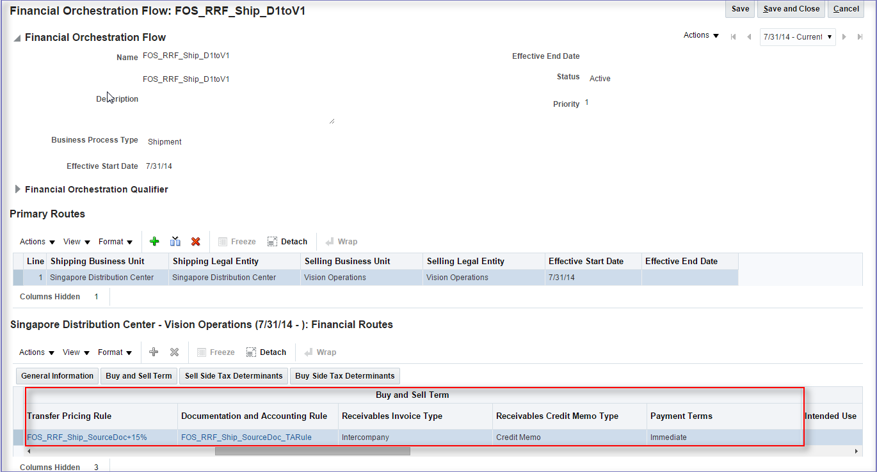Delete the selected Financial Routes row
This screenshot has width=877, height=472.
coord(173,352)
